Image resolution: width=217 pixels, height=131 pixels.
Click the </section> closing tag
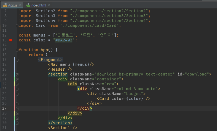[x=60, y=123]
